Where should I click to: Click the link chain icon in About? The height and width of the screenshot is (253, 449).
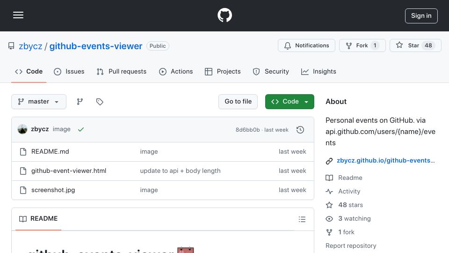click(329, 161)
